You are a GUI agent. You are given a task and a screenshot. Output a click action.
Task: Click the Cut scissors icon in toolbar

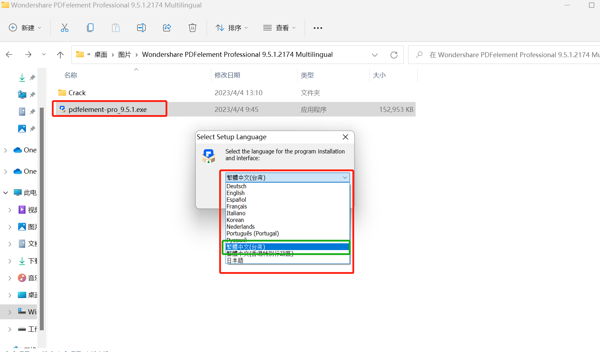(x=64, y=28)
